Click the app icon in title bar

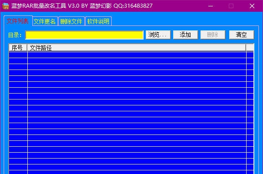click(5, 6)
